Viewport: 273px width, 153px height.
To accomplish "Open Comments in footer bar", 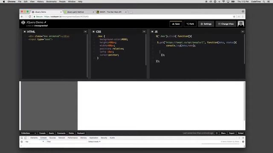I will tap(61, 133).
